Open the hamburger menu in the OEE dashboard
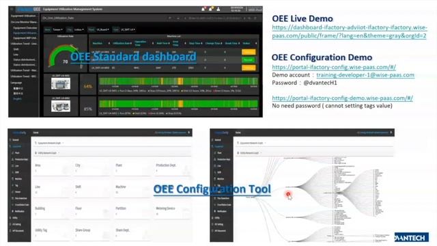Screen dimensions: 437x246 tap(12, 9)
